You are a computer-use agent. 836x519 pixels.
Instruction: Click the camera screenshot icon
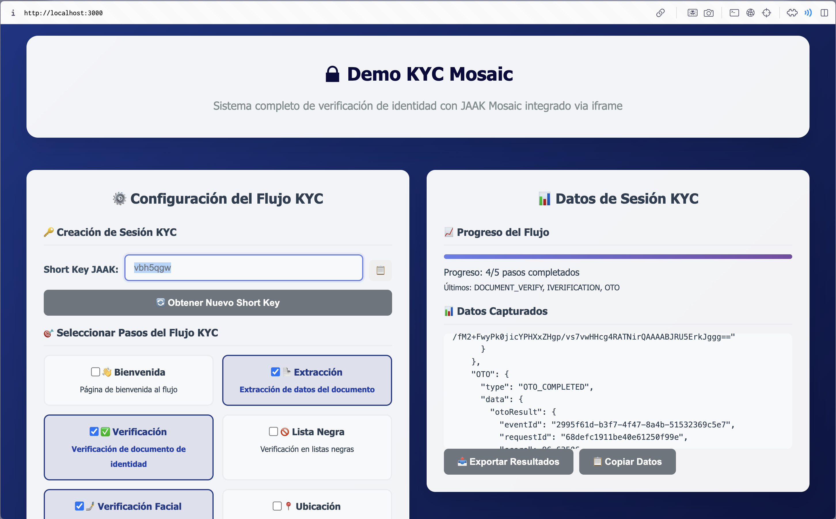tap(708, 13)
